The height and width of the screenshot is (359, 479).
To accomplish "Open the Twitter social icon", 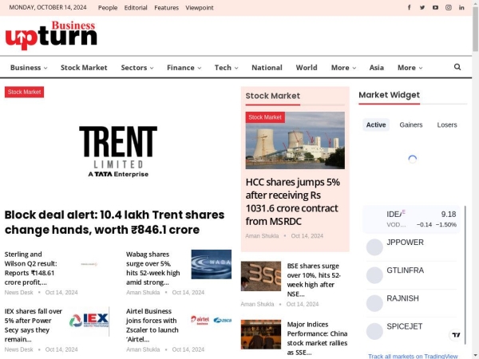I will pyautogui.click(x=422, y=8).
